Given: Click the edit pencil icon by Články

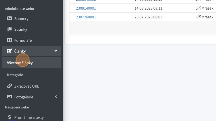Looking at the screenshot, I should click(x=10, y=51).
